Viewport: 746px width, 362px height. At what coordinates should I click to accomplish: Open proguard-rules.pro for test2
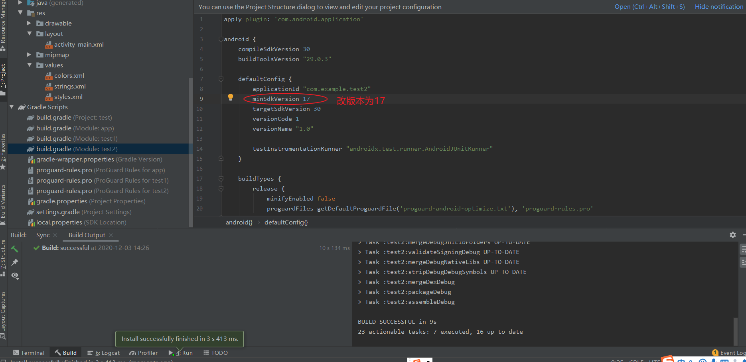98,191
